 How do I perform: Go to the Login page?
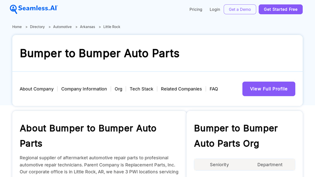(x=215, y=9)
